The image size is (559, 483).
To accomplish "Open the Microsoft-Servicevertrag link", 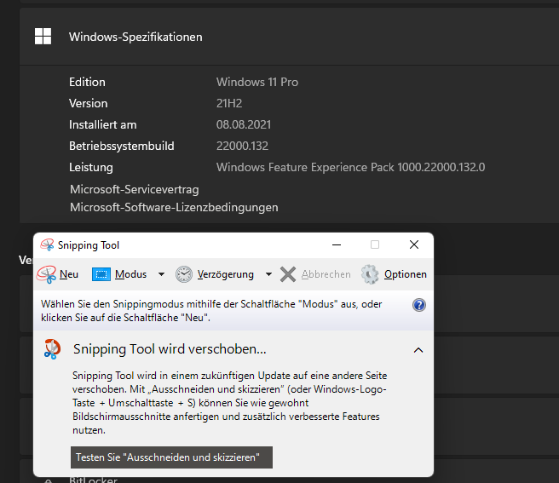I will click(135, 189).
